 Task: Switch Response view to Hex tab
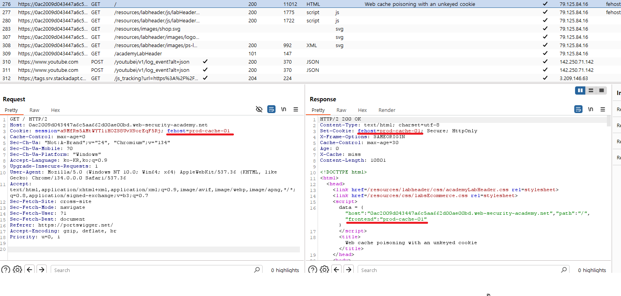[362, 110]
